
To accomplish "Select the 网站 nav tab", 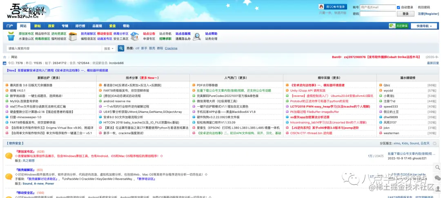I will 23,26.
